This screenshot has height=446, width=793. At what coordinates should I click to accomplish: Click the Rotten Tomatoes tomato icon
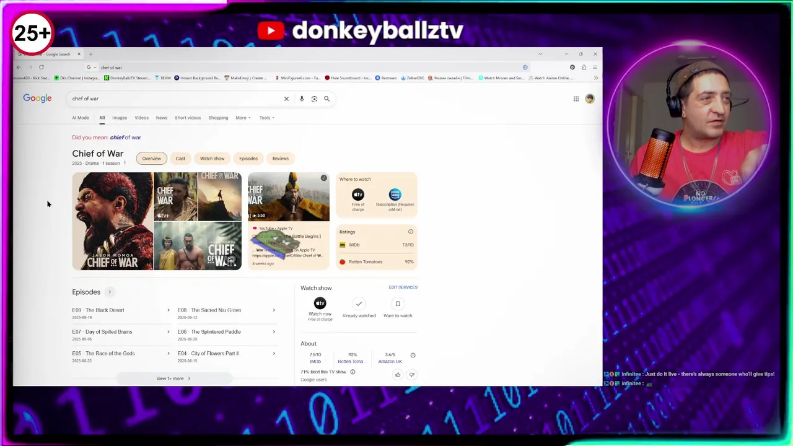pyautogui.click(x=343, y=261)
